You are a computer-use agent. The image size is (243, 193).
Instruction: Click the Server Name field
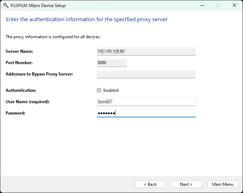point(146,51)
